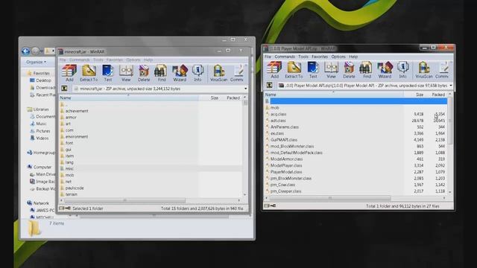Go up one level icon in Player Model API window

[269, 86]
